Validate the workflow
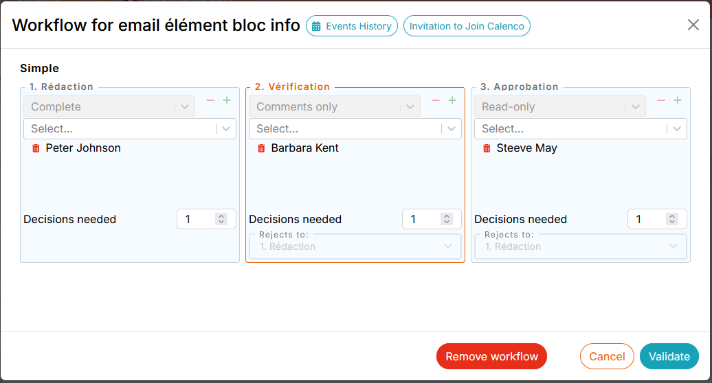The image size is (712, 383). point(669,356)
